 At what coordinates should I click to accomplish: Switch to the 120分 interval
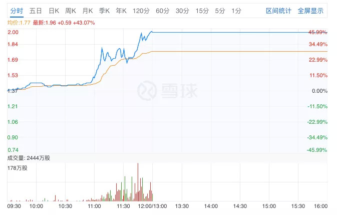click(x=141, y=11)
